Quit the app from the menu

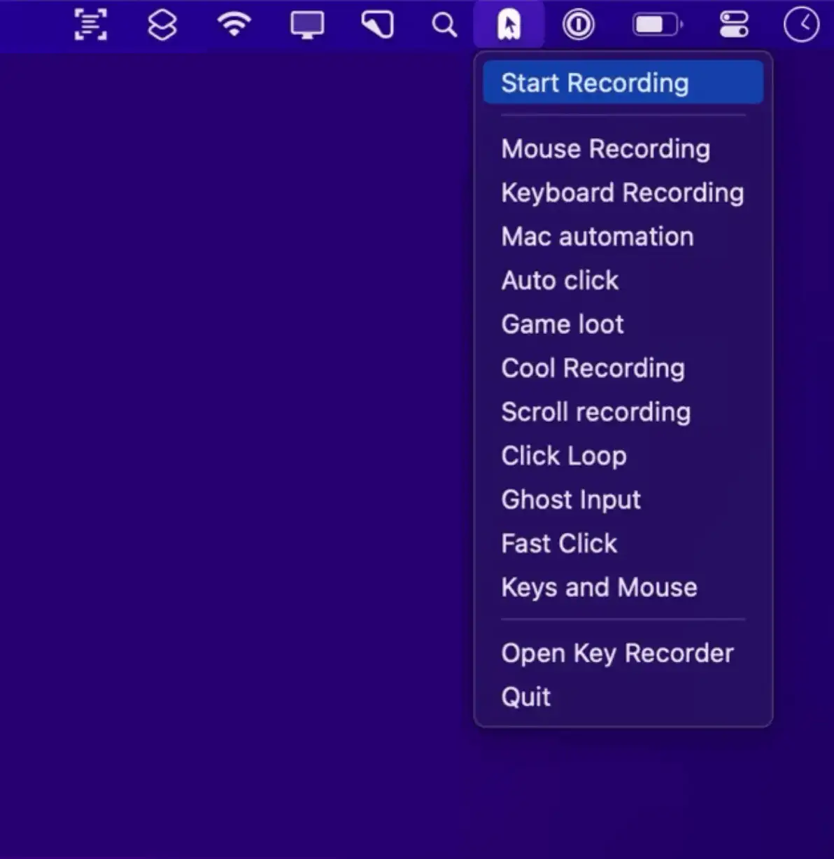tap(623, 697)
